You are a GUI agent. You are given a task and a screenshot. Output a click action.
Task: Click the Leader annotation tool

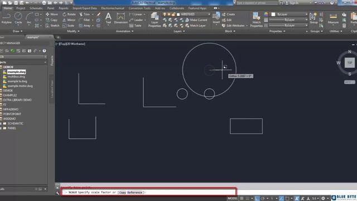click(136, 20)
